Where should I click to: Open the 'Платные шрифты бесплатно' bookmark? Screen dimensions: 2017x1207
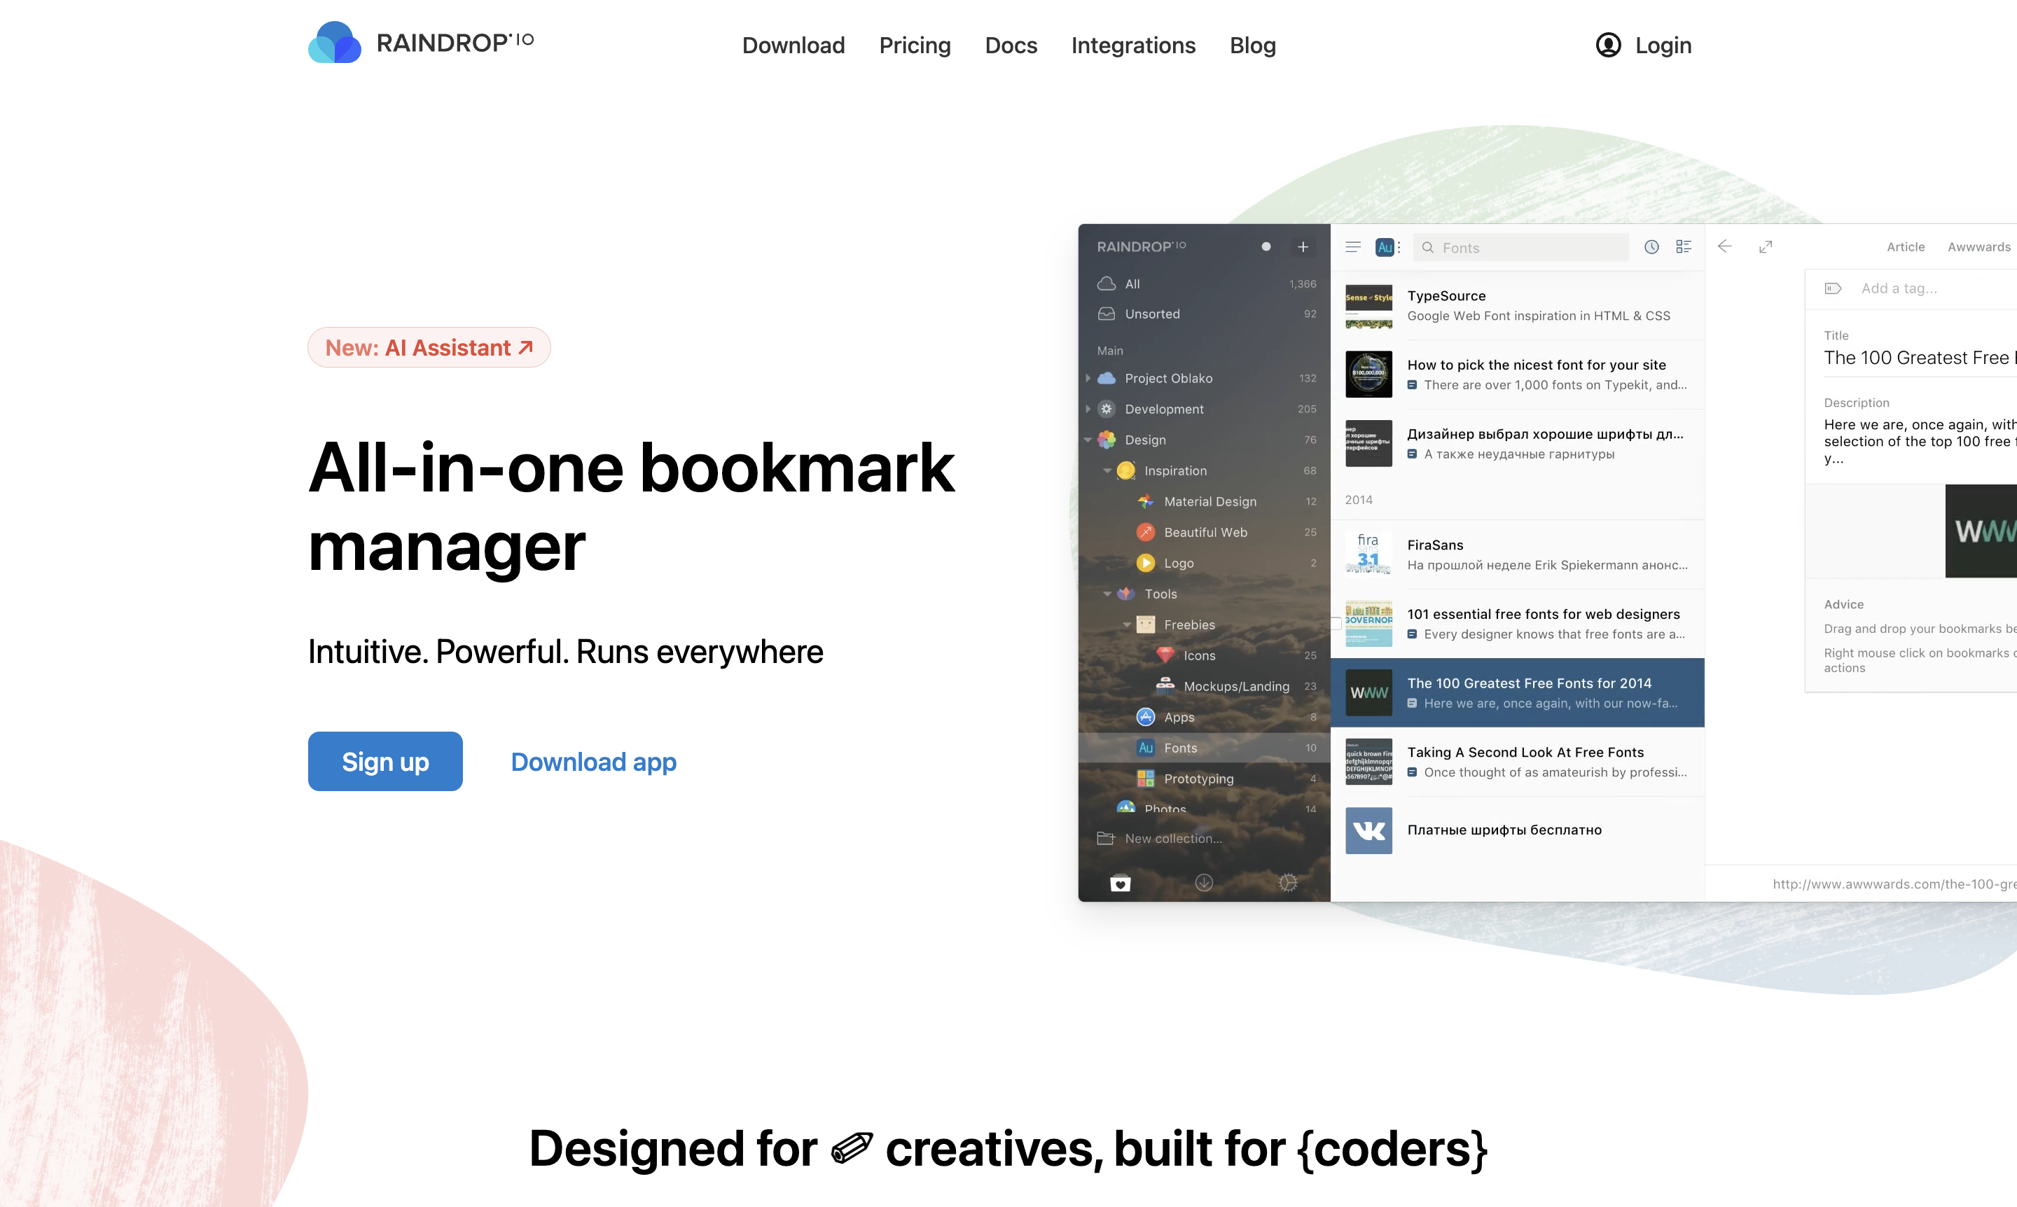[x=1518, y=830]
